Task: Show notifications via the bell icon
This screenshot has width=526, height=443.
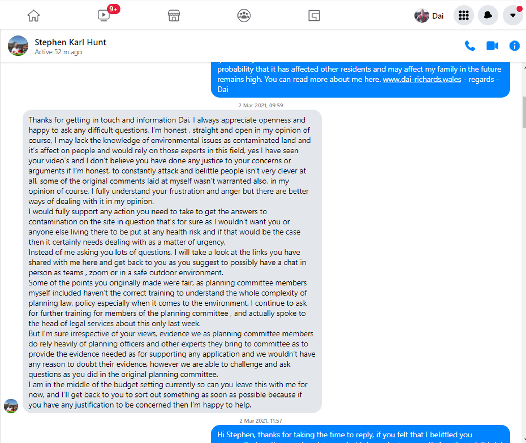Action: click(x=488, y=16)
